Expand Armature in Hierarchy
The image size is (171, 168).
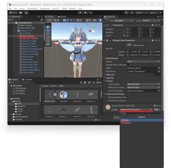[x=18, y=33]
